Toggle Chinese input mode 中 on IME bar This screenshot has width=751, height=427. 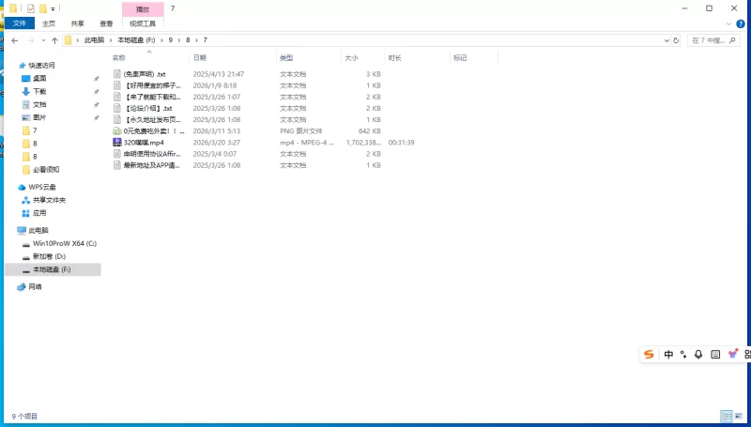668,355
